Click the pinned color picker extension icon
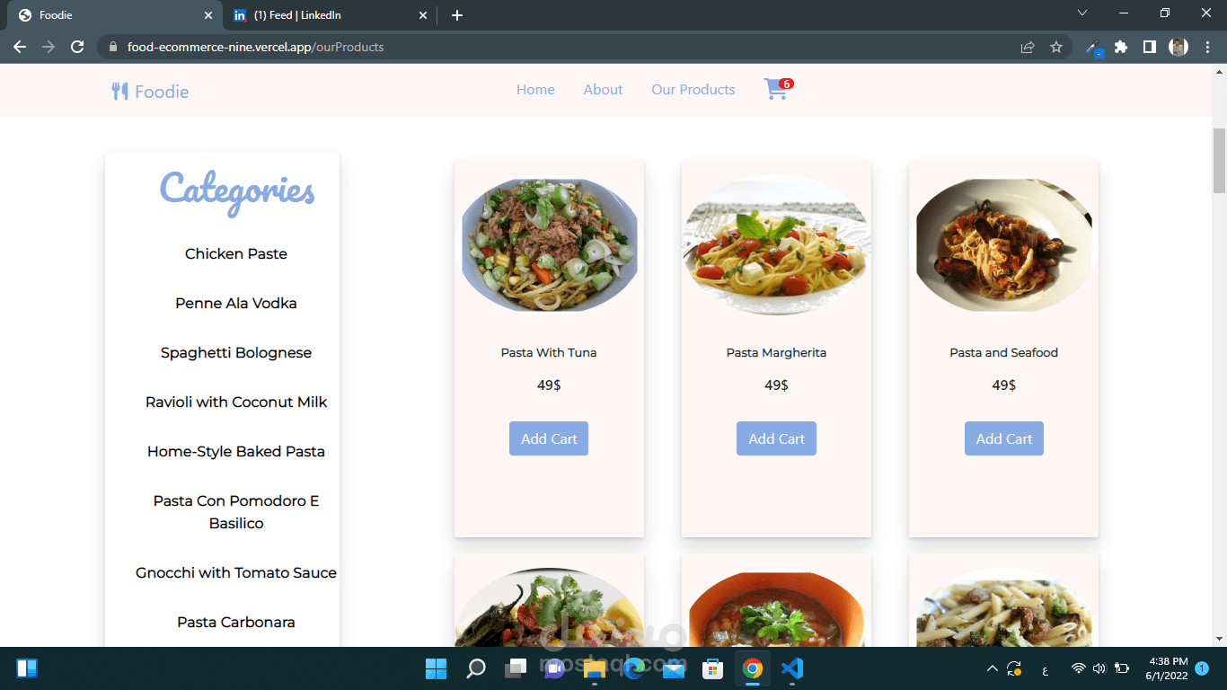 (1093, 46)
